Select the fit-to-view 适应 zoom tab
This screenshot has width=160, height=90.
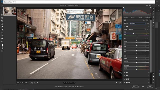click(20, 83)
